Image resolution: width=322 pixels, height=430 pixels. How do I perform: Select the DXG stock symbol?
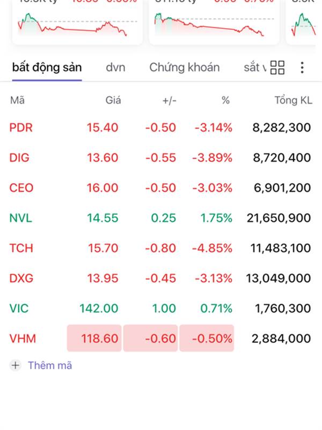(21, 278)
